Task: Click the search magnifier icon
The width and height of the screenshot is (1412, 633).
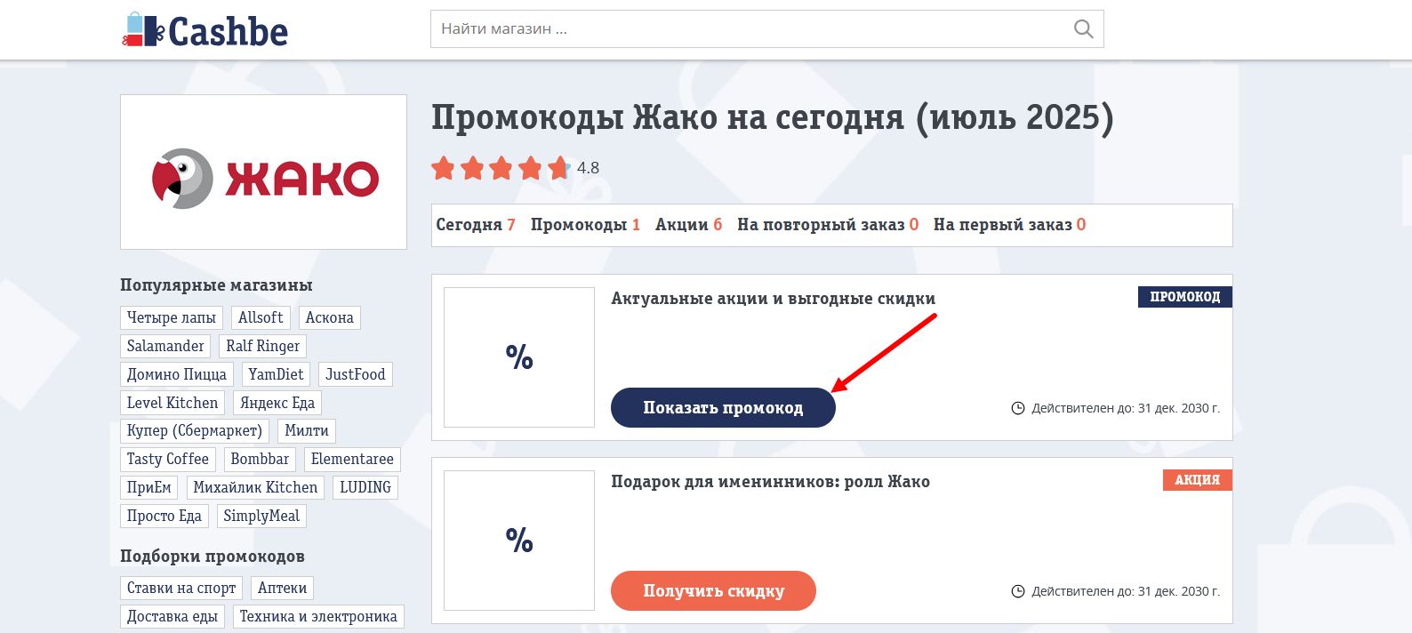Action: pyautogui.click(x=1083, y=29)
